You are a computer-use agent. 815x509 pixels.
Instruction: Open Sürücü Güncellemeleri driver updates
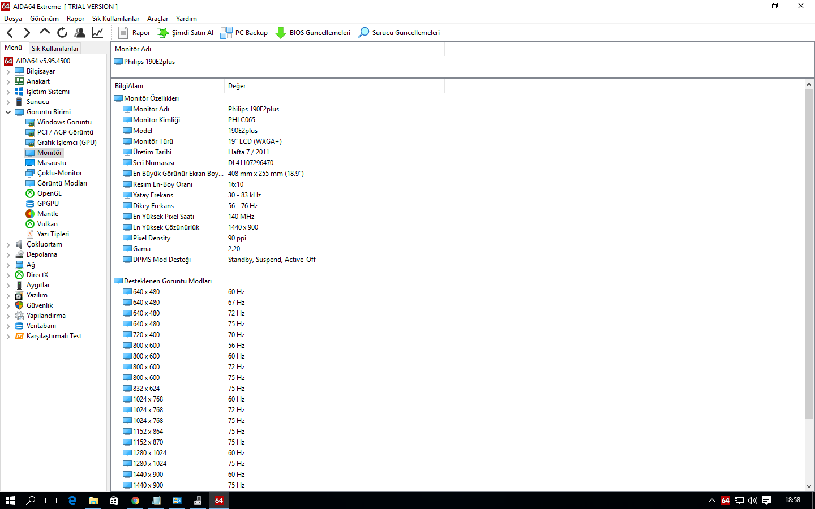point(398,33)
